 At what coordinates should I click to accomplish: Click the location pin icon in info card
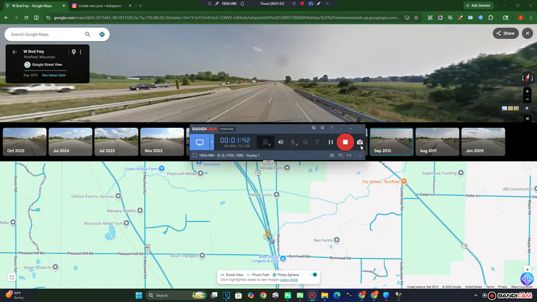[x=73, y=52]
